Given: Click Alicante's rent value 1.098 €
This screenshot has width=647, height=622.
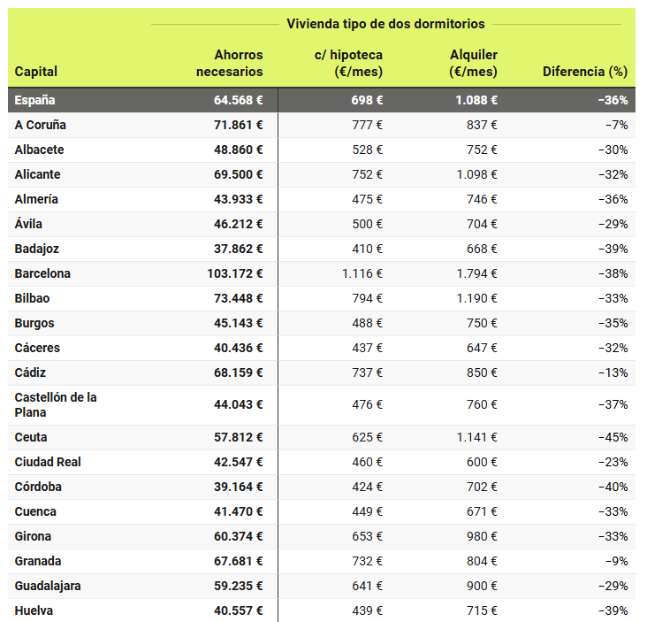Looking at the screenshot, I should (476, 174).
